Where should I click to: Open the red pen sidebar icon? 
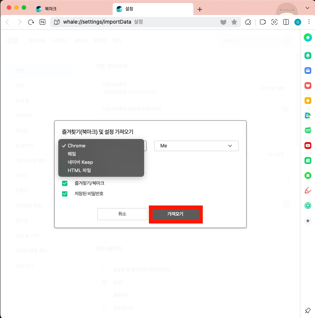(308, 190)
